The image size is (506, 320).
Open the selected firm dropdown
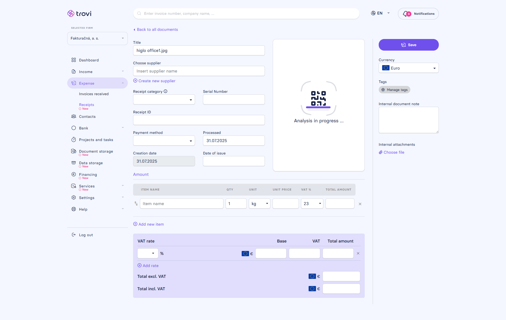tap(98, 38)
